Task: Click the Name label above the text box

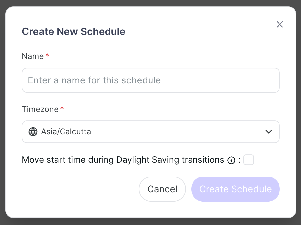Action: [32, 56]
